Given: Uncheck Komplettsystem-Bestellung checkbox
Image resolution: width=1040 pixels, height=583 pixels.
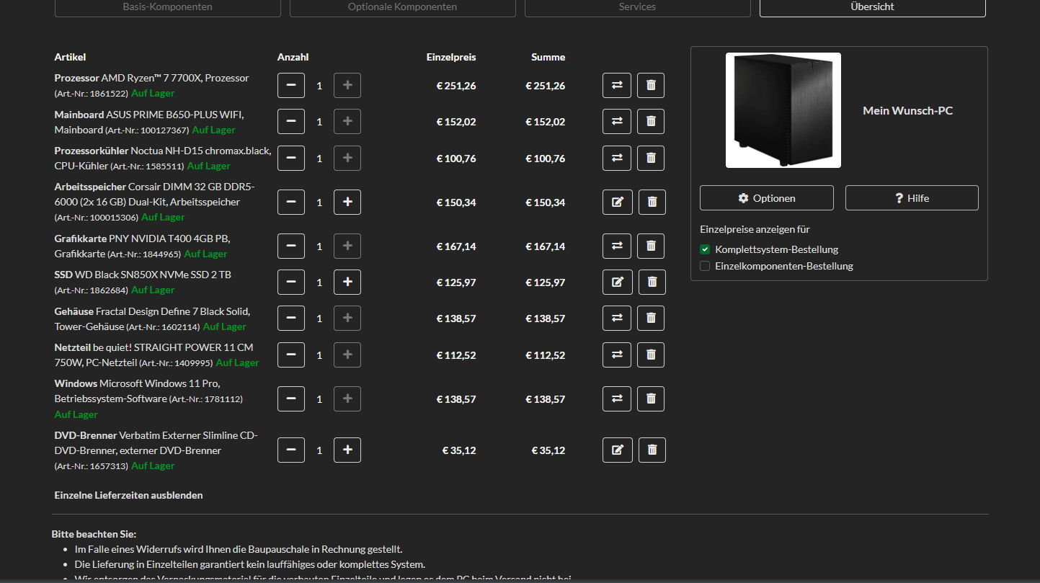Looking at the screenshot, I should coord(705,249).
